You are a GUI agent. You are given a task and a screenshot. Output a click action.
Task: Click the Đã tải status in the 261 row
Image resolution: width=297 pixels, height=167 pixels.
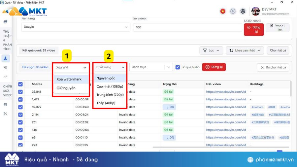168,122
